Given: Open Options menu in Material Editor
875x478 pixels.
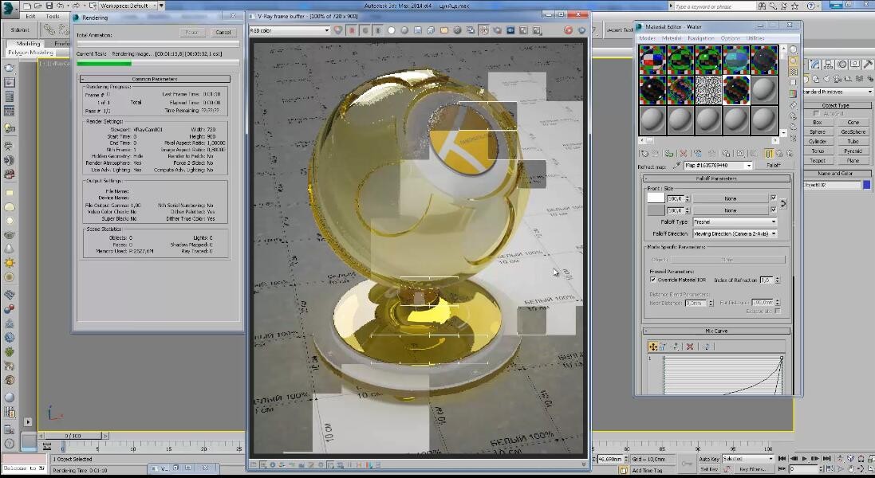Looking at the screenshot, I should (730, 38).
